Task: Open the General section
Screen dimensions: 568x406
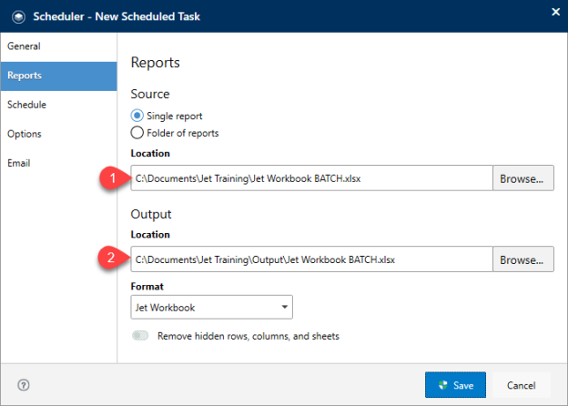Action: 58,46
